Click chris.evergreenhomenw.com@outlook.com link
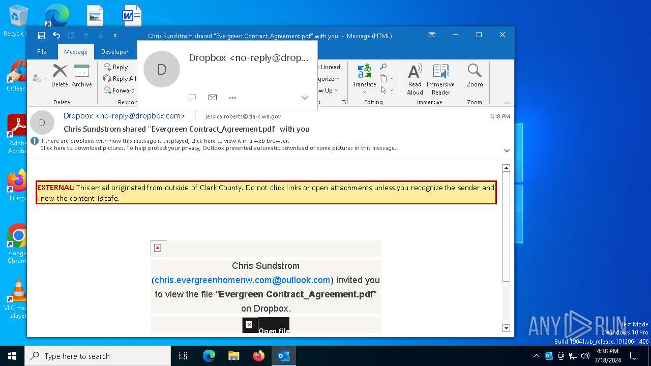Image resolution: width=651 pixels, height=366 pixels. coord(243,280)
